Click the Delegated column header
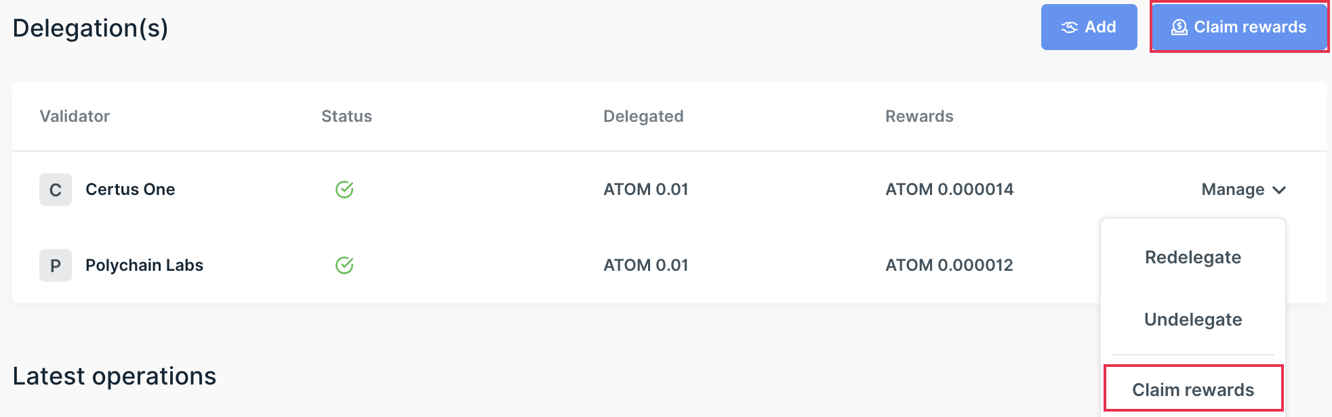The width and height of the screenshot is (1332, 417). [x=643, y=116]
